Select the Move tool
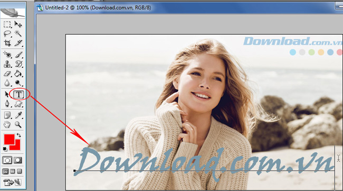This screenshot has width=343, height=191. [x=18, y=24]
